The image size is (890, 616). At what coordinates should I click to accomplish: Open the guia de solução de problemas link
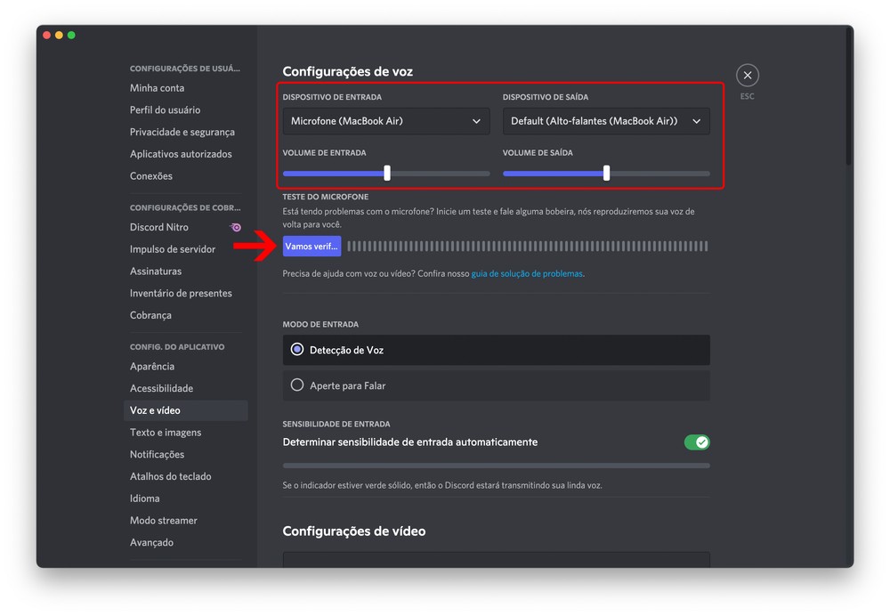pos(527,274)
